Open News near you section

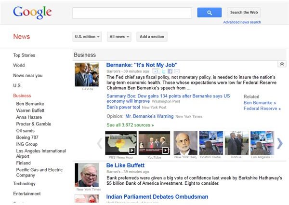[28, 75]
